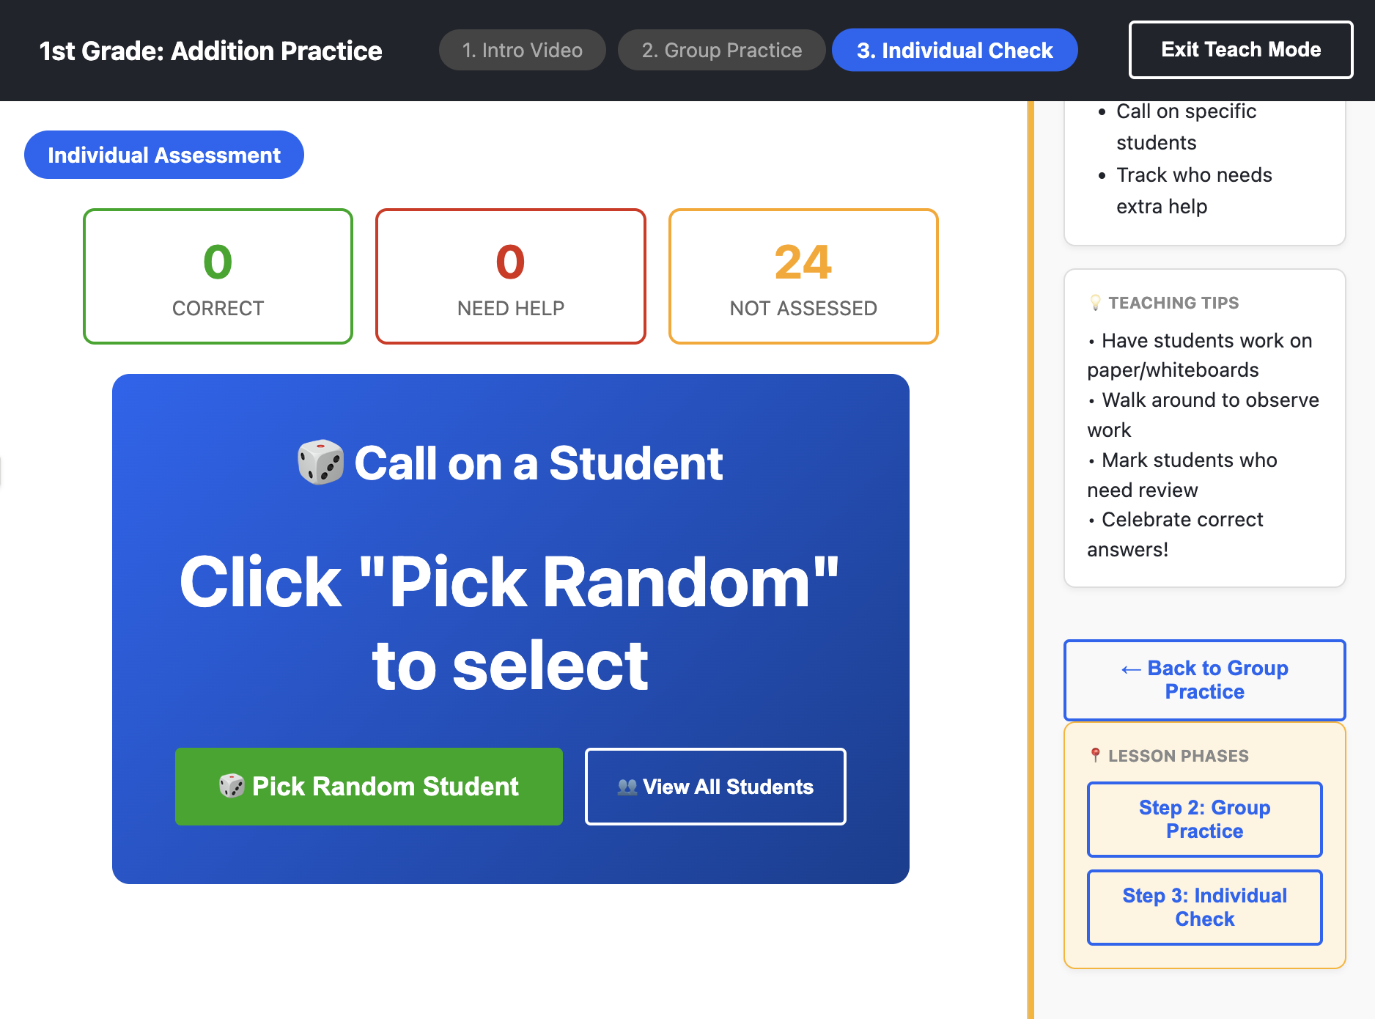Switch to the Group Practice step tab

[x=721, y=50]
